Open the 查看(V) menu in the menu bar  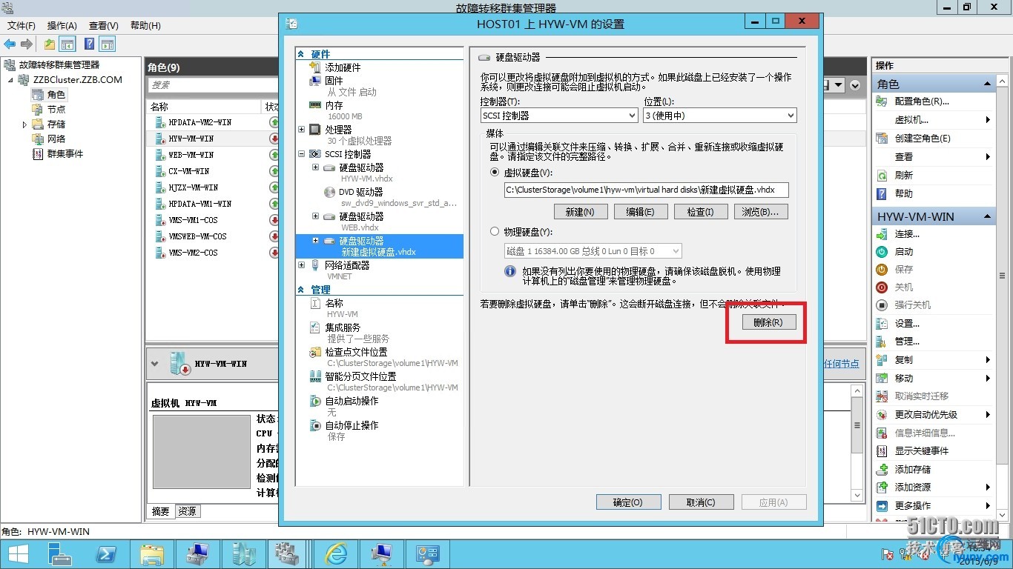pyautogui.click(x=104, y=26)
